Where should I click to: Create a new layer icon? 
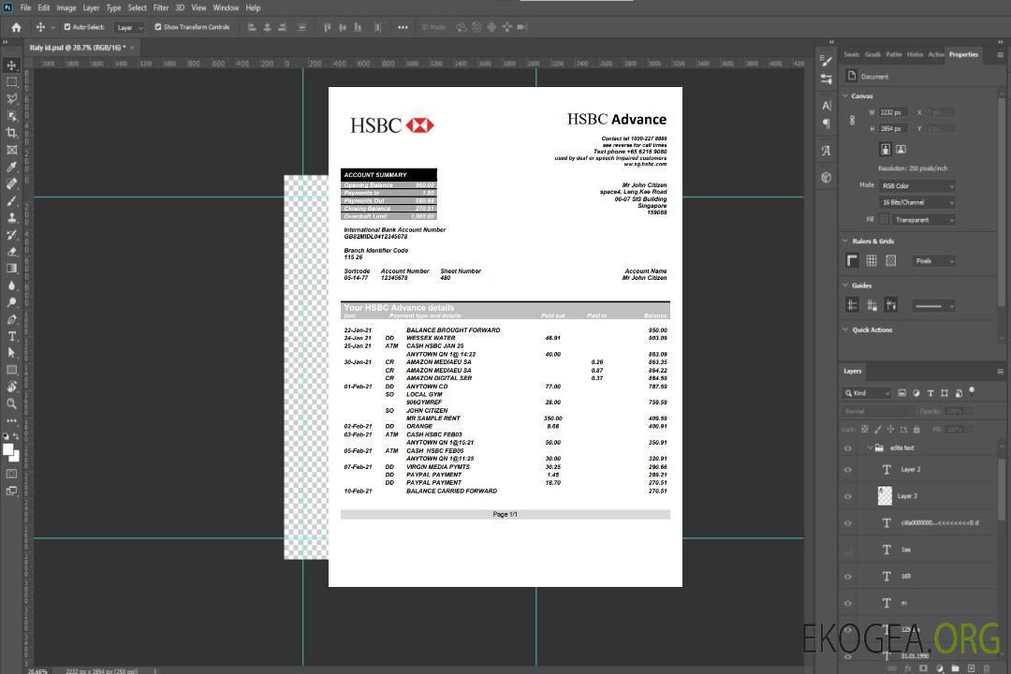pos(971,668)
